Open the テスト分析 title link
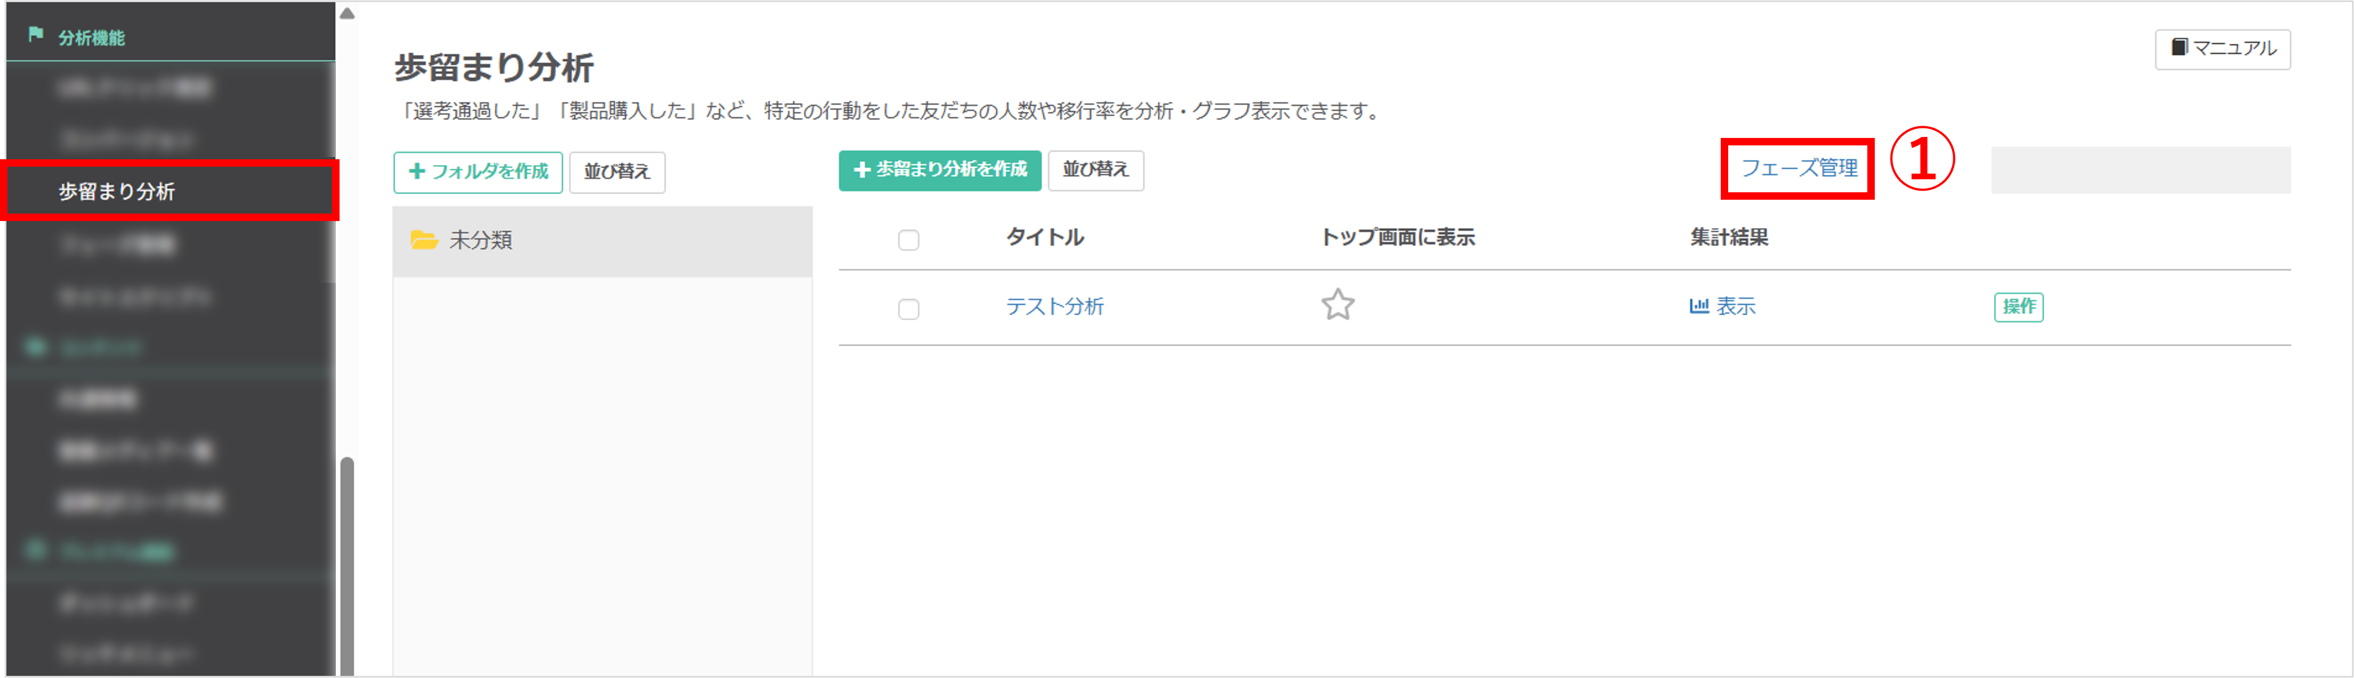Screen dimensions: 2354x678 1054,307
